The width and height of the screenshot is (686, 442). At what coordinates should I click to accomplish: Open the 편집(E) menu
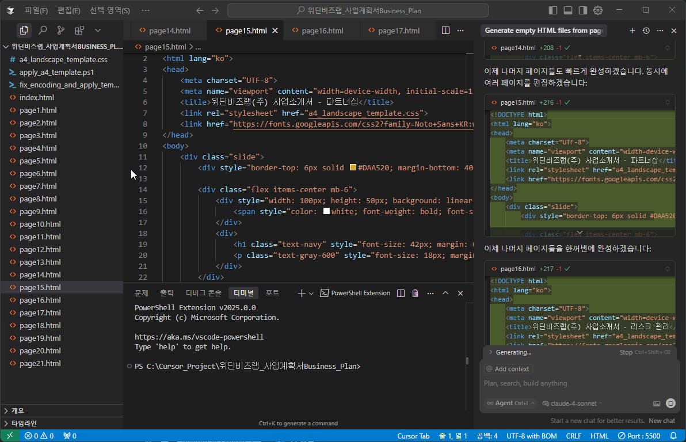point(68,10)
